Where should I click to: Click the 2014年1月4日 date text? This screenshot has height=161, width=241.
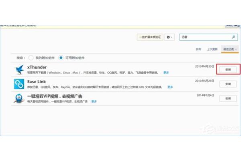[205, 95]
